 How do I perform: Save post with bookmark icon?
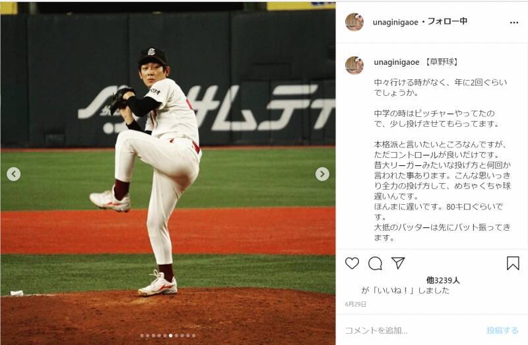[513, 263]
